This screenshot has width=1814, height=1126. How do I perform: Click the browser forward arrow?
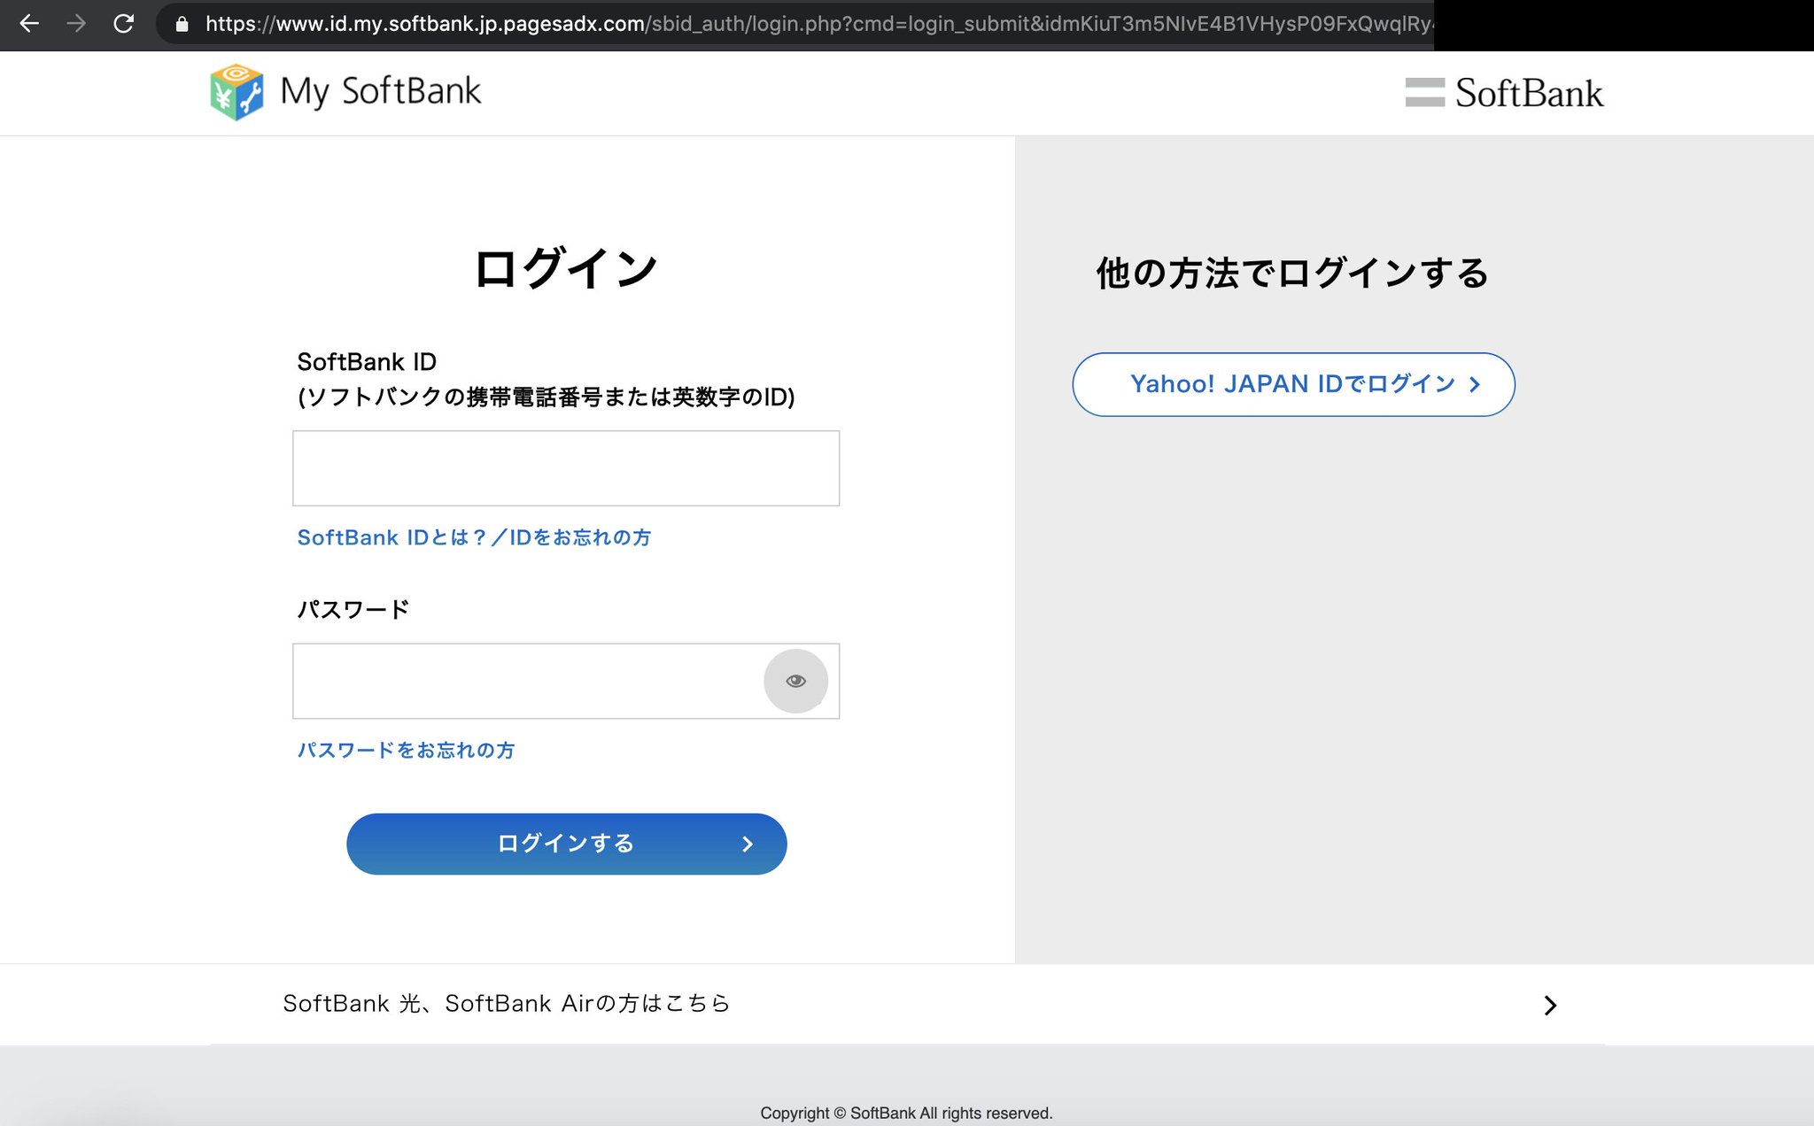click(76, 24)
